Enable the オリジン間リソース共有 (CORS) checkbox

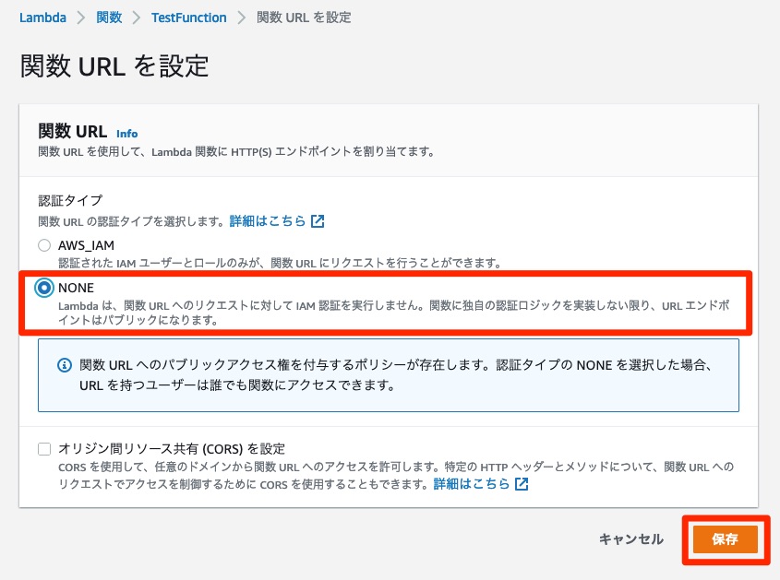(44, 449)
